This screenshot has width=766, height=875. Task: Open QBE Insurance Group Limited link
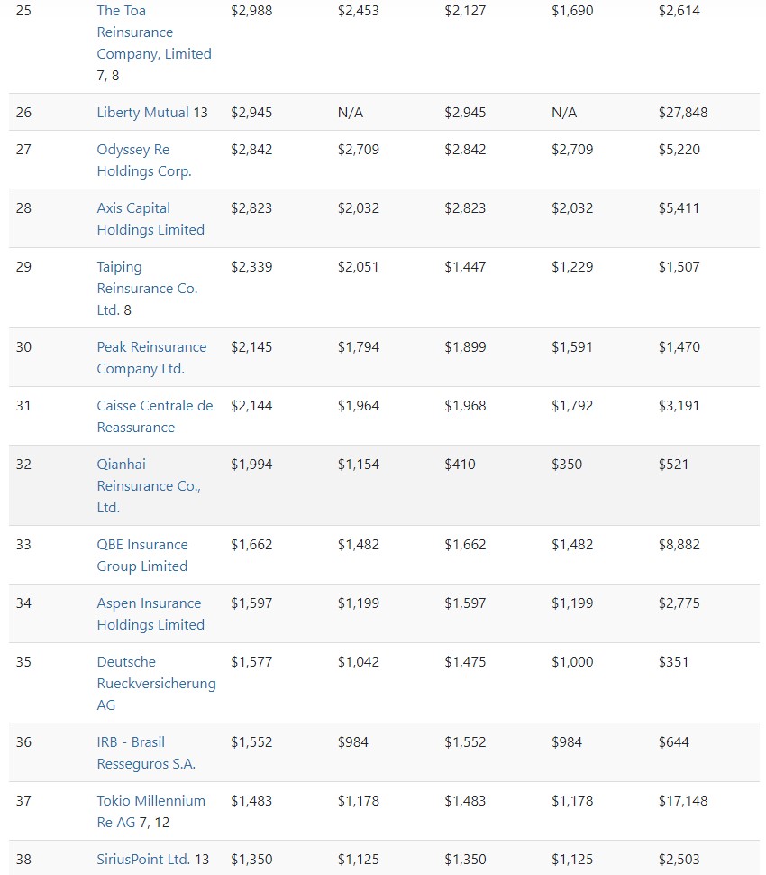tap(142, 556)
